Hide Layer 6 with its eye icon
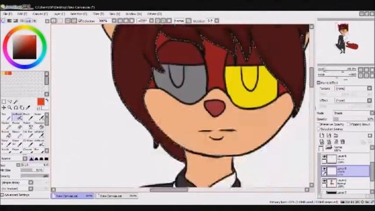This screenshot has height=211, width=375. tap(324, 181)
